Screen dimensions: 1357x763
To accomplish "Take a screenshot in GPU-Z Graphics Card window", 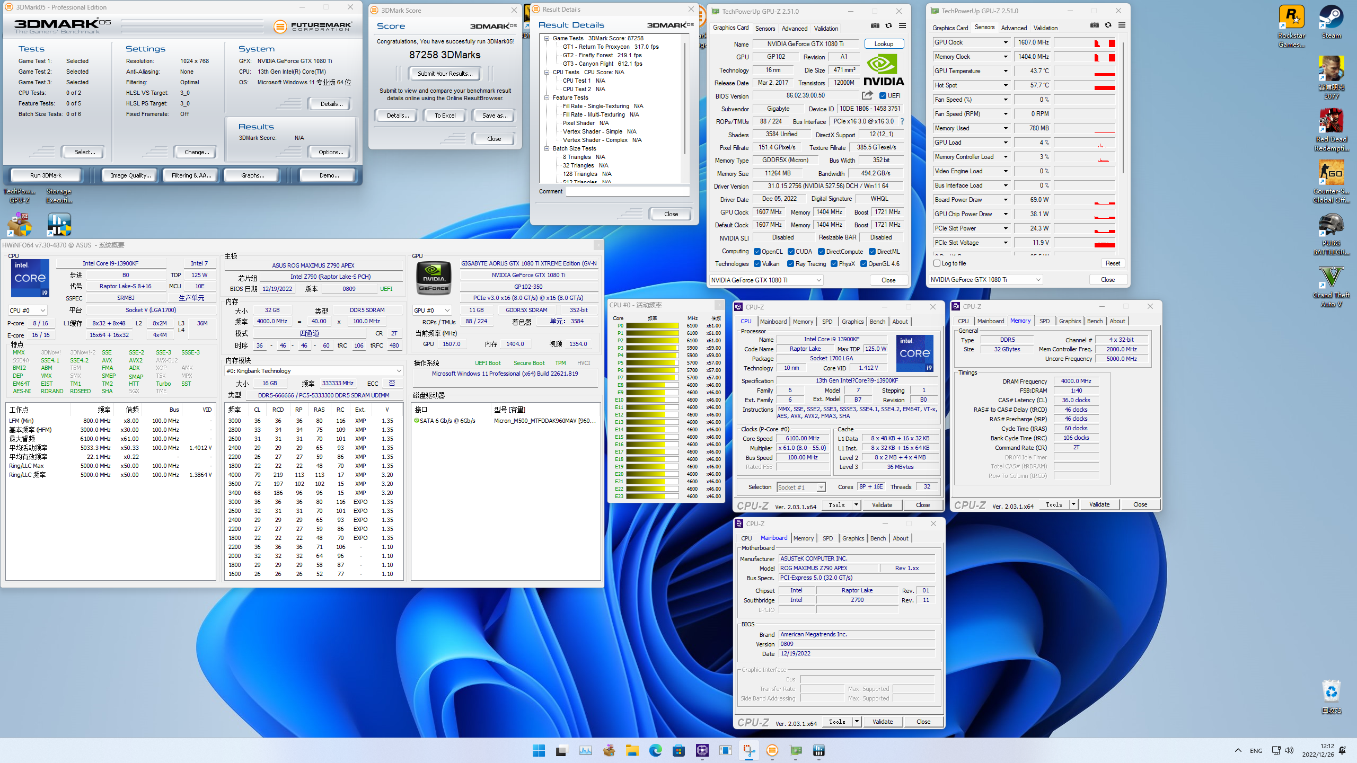I will [x=875, y=26].
